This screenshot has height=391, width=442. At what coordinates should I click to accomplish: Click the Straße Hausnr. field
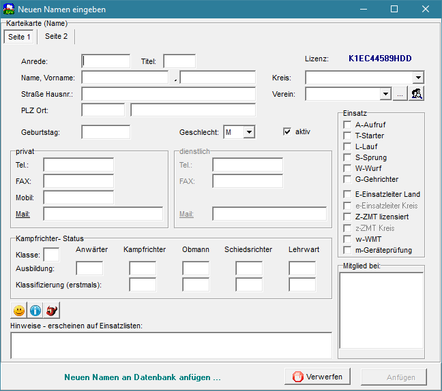(x=168, y=94)
